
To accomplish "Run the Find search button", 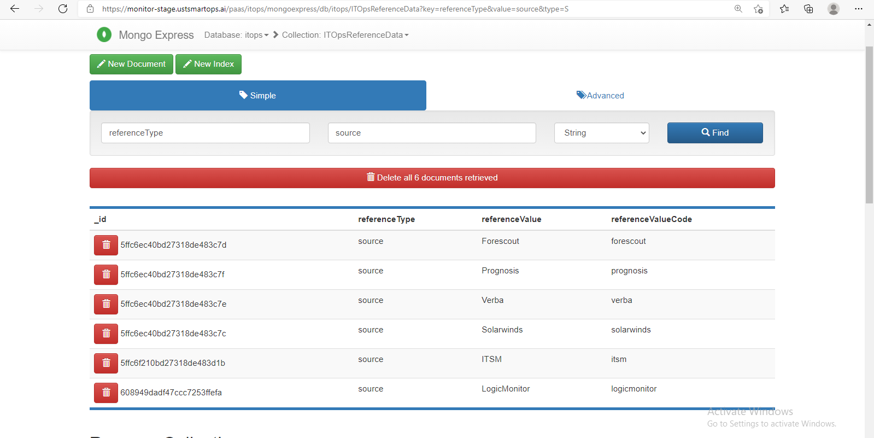I will pos(715,133).
